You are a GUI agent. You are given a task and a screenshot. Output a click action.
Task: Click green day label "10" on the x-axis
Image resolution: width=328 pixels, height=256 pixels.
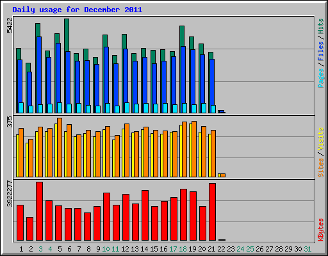pos(106,249)
